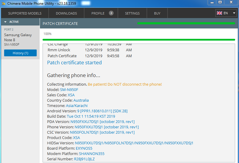Open the Supported Models tab
Image resolution: width=239 pixels, height=163 pixels.
tap(25, 13)
